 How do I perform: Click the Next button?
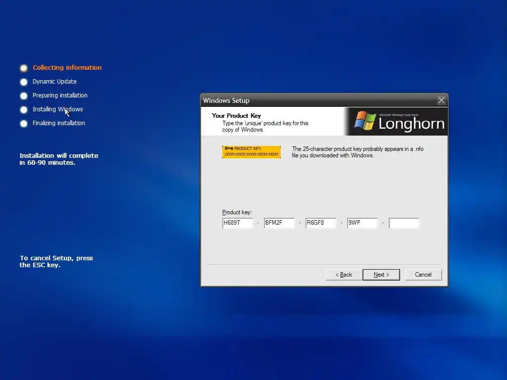point(381,275)
